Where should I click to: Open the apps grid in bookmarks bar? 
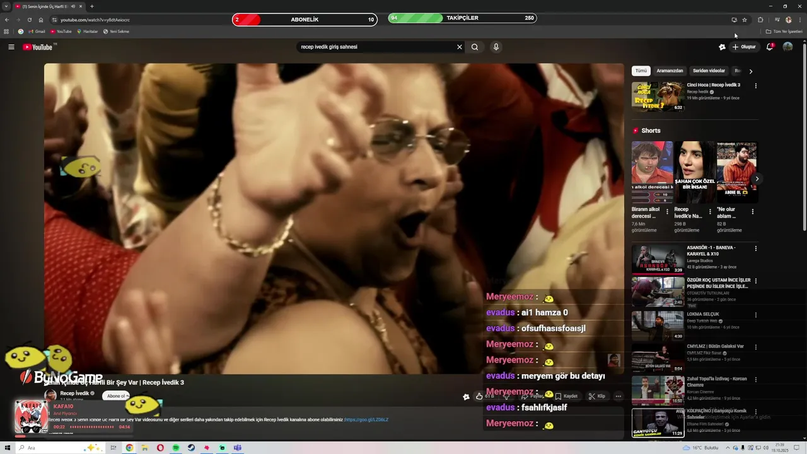[x=6, y=32]
